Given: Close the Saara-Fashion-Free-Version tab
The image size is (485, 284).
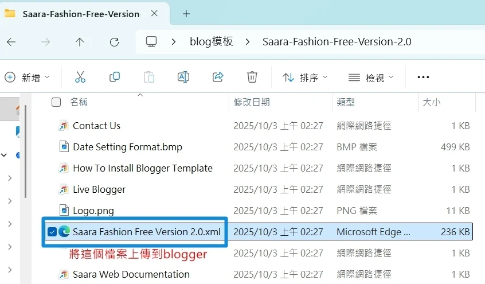Looking at the screenshot, I should click(154, 14).
